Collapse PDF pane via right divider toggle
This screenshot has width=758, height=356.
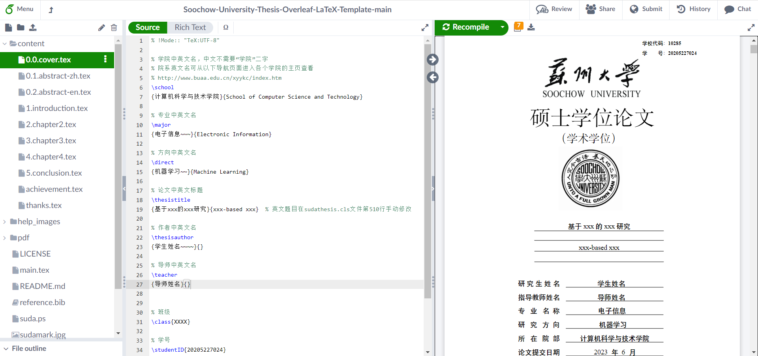click(x=433, y=189)
